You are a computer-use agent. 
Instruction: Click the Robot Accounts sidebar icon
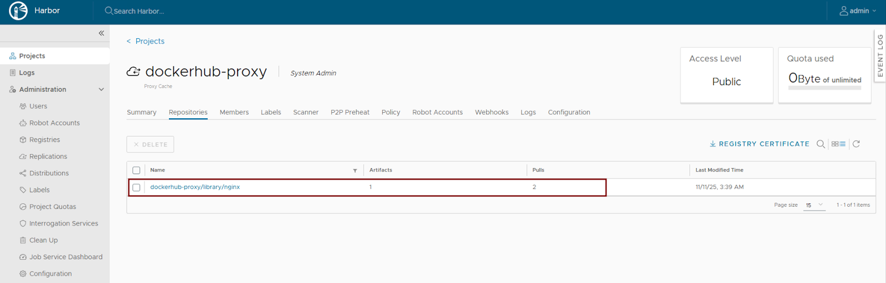[x=23, y=123]
